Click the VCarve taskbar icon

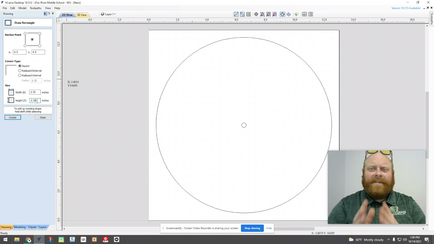pos(39,240)
